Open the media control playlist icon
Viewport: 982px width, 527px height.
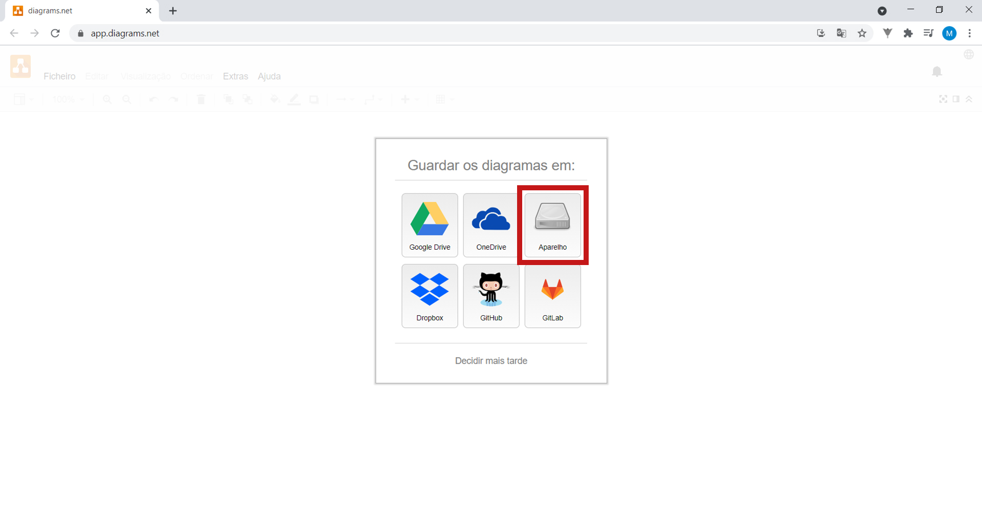[928, 33]
